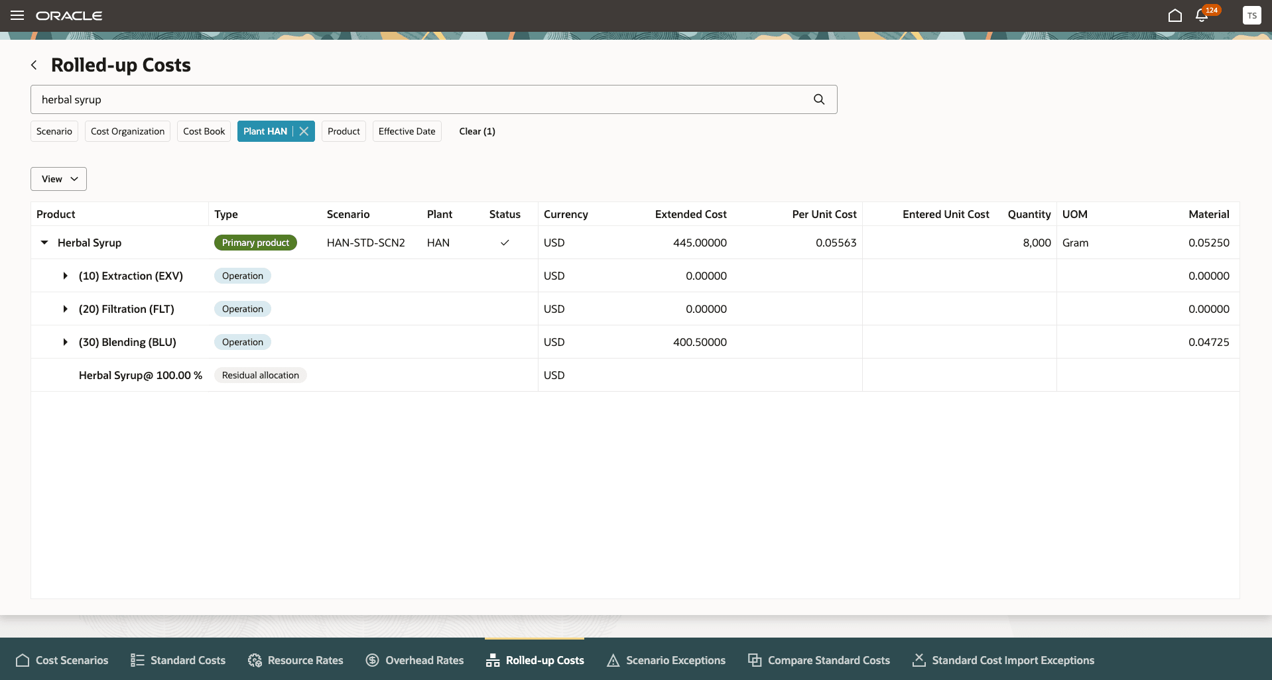Image resolution: width=1272 pixels, height=680 pixels.
Task: Toggle the Effective Date filter
Action: click(x=407, y=131)
